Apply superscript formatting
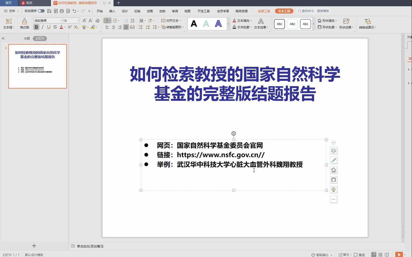 click(x=70, y=27)
